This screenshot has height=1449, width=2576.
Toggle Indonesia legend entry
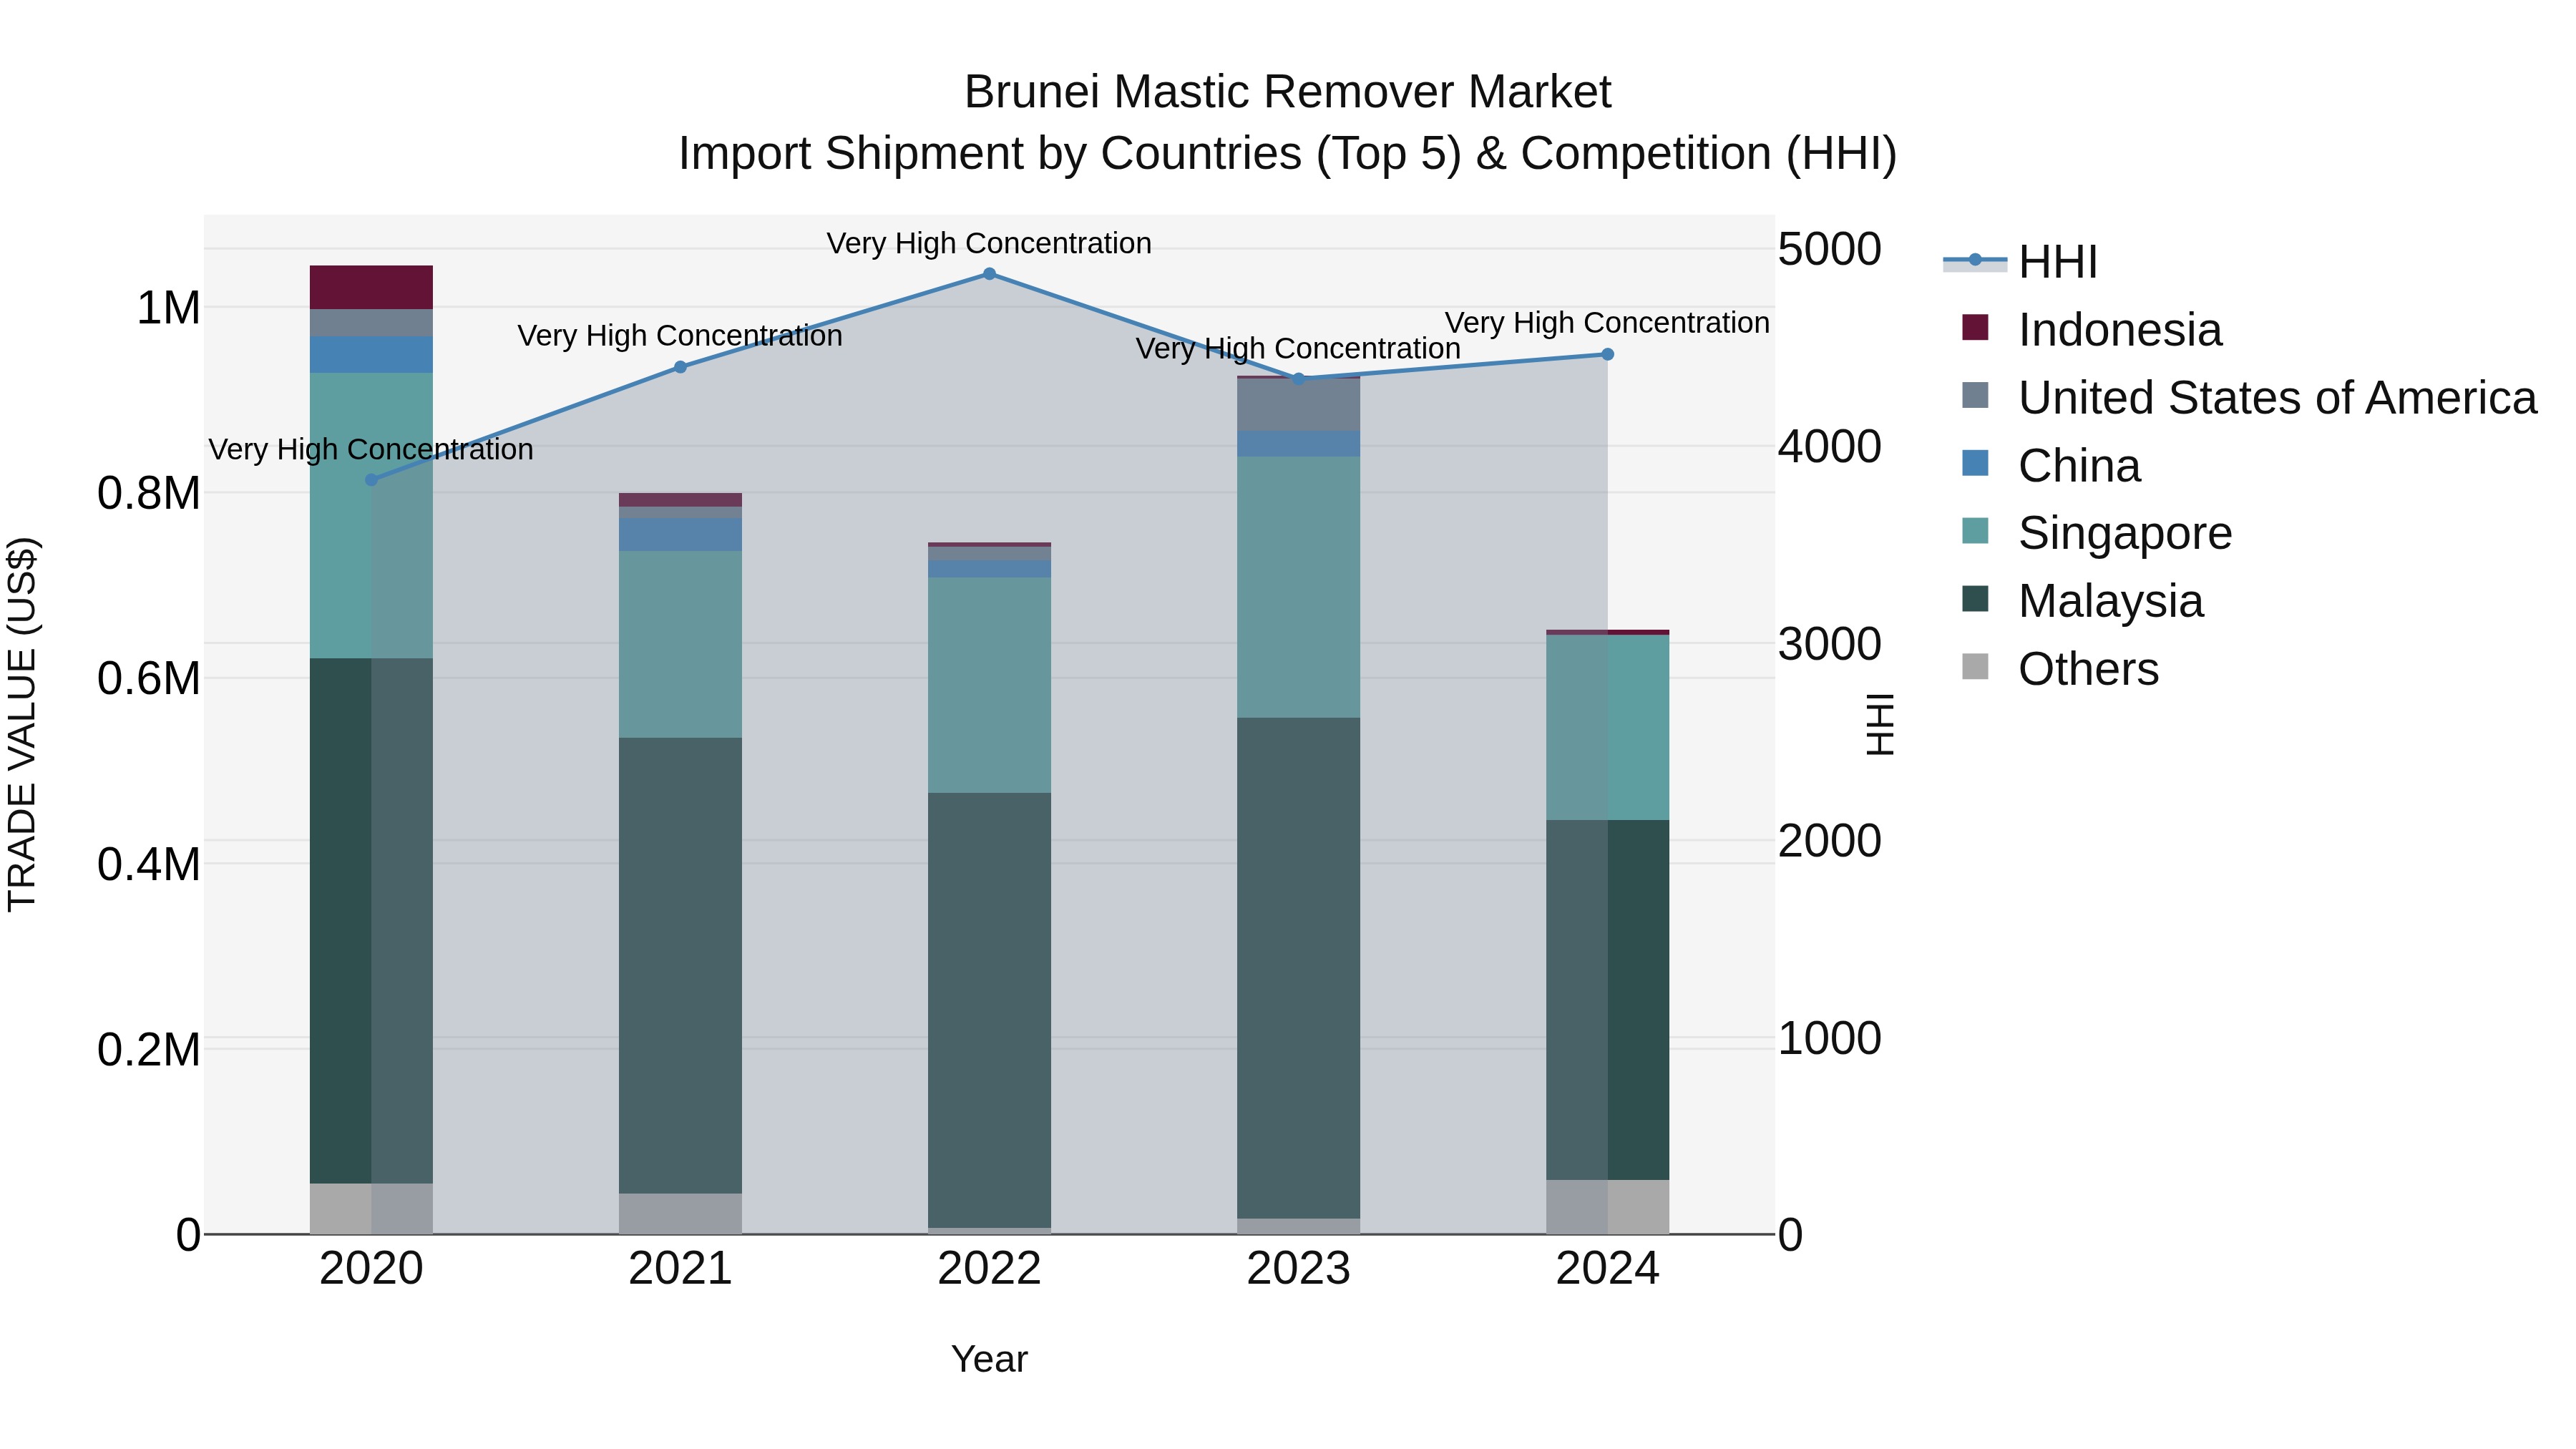2091,330
